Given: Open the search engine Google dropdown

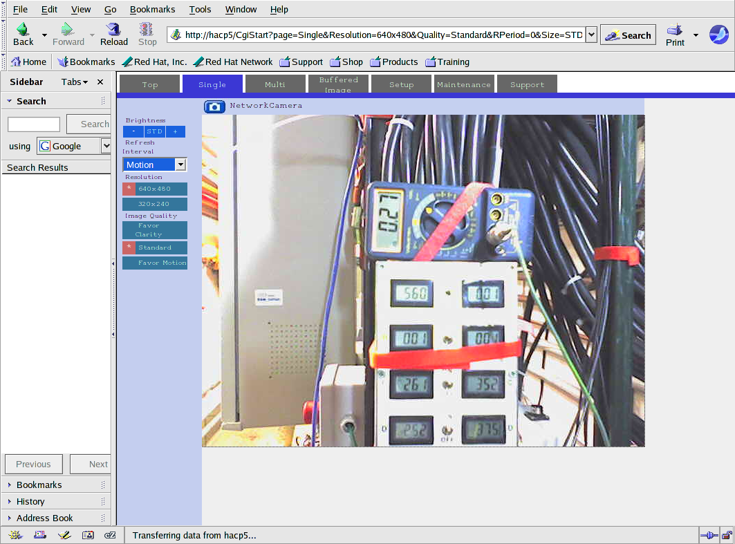Looking at the screenshot, I should click(x=106, y=146).
